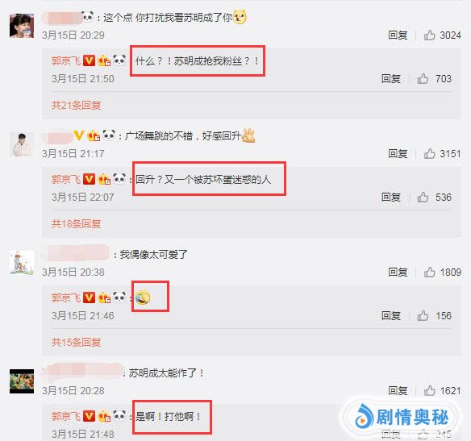Image resolution: width=471 pixels, height=441 pixels.
Task: Like the 我偶像太可爱了 comment
Action: tap(430, 273)
